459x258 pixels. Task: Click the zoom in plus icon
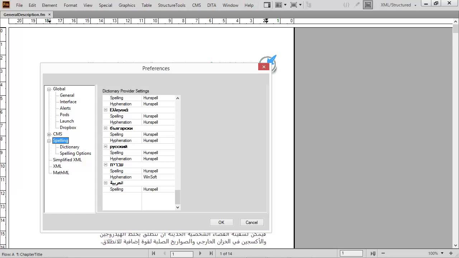(x=451, y=253)
